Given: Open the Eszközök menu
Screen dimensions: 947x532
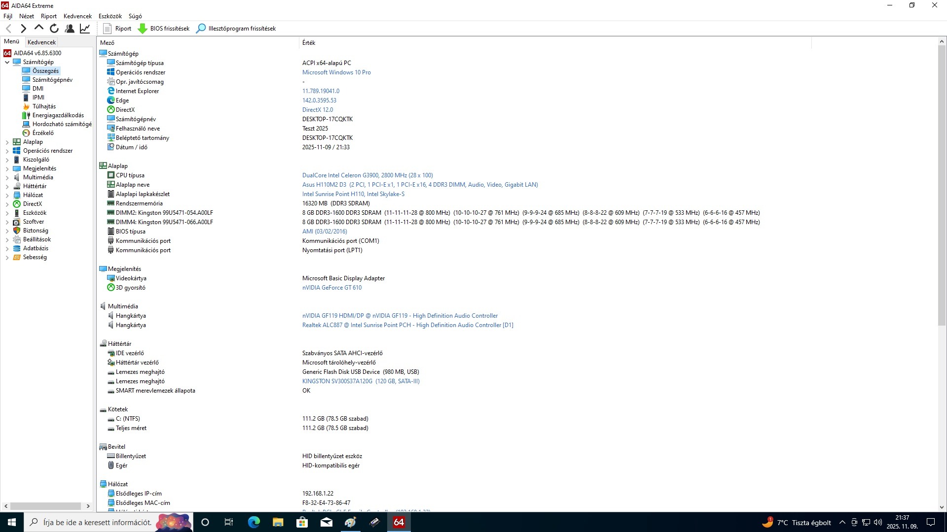Looking at the screenshot, I should 110,16.
